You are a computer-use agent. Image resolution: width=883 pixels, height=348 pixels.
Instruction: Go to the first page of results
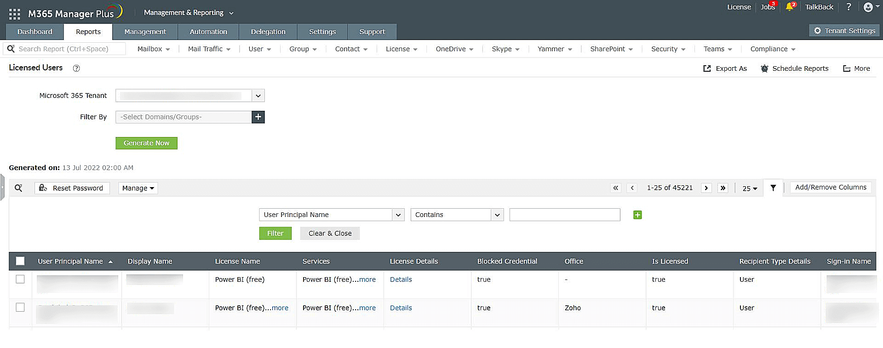tap(615, 188)
